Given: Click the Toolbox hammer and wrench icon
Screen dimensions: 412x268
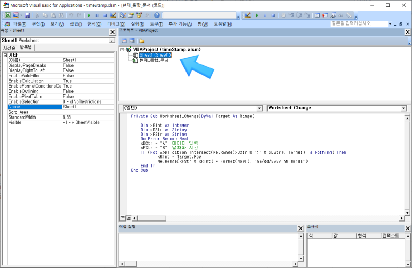Looking at the screenshot, I should [x=147, y=15].
